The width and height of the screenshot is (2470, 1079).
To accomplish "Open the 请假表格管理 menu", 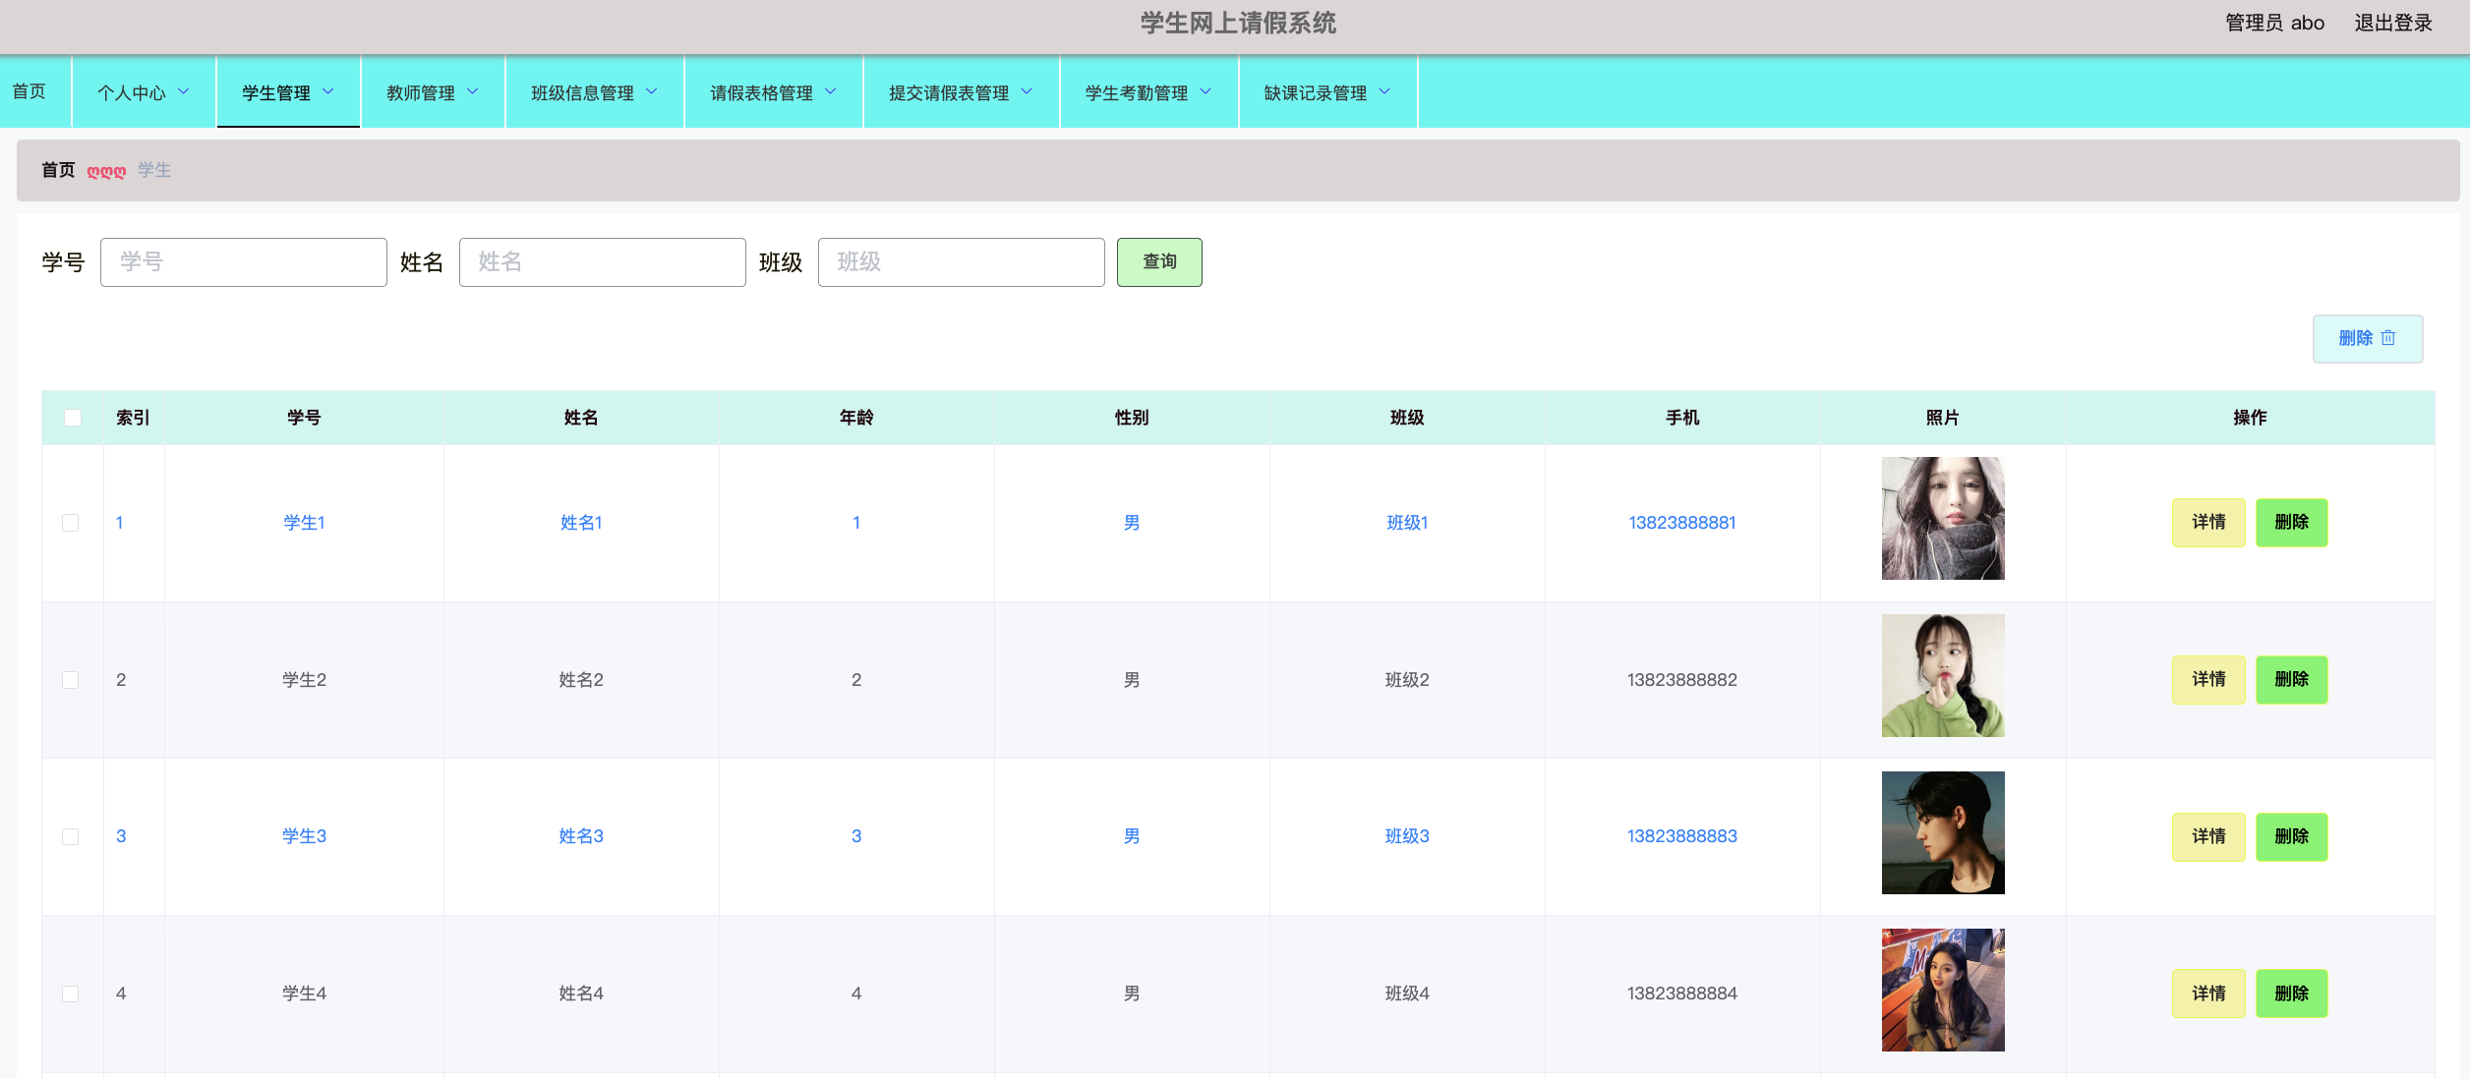I will pos(773,91).
